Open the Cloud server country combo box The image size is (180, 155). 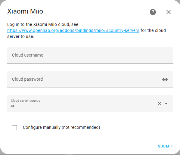click(90, 104)
